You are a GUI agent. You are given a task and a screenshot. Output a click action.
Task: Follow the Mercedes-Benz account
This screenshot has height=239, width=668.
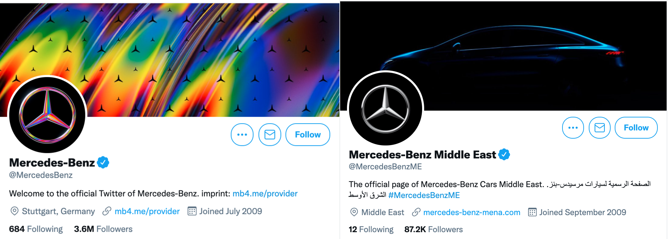[308, 135]
